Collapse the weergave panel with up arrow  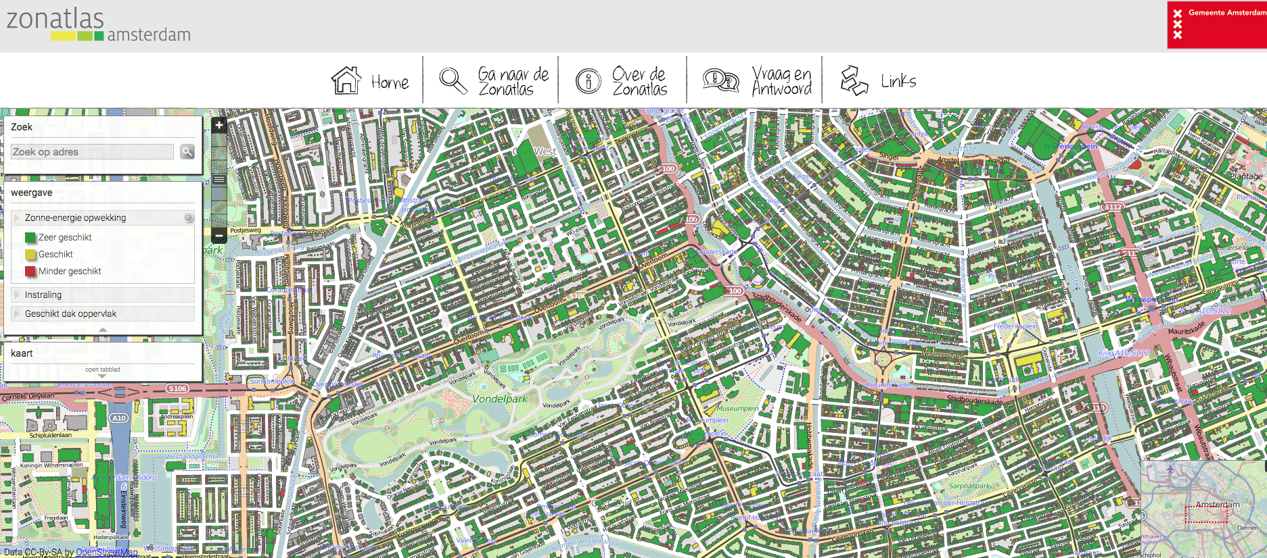pyautogui.click(x=103, y=330)
